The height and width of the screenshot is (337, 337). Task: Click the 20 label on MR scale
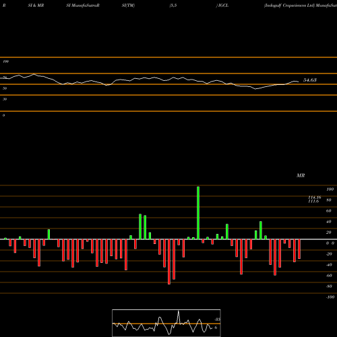coord(329,233)
